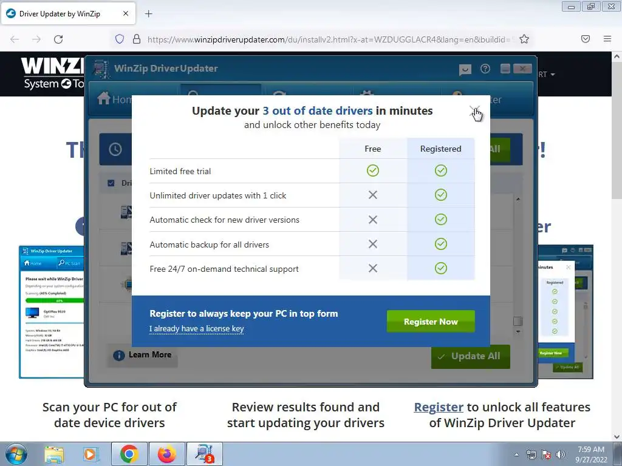Click the Free checkmark for Limited free trial
This screenshot has width=622, height=466.
click(372, 171)
